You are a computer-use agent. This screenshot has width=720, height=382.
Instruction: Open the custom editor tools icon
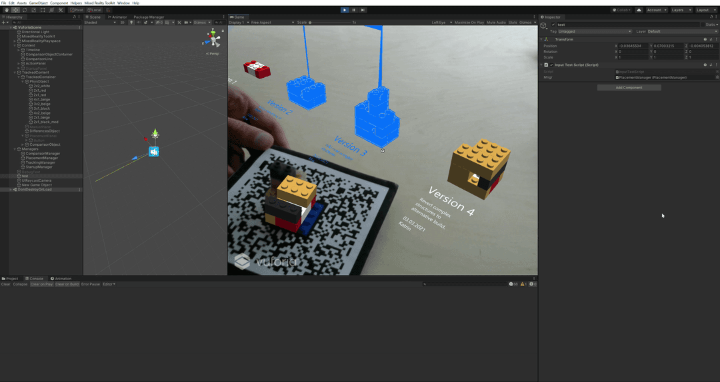point(60,9)
